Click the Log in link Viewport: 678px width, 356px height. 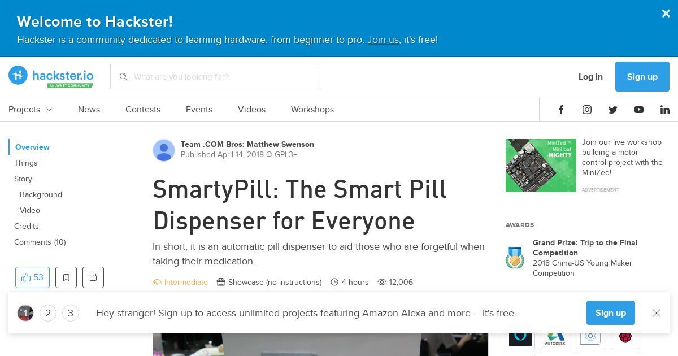pos(590,77)
